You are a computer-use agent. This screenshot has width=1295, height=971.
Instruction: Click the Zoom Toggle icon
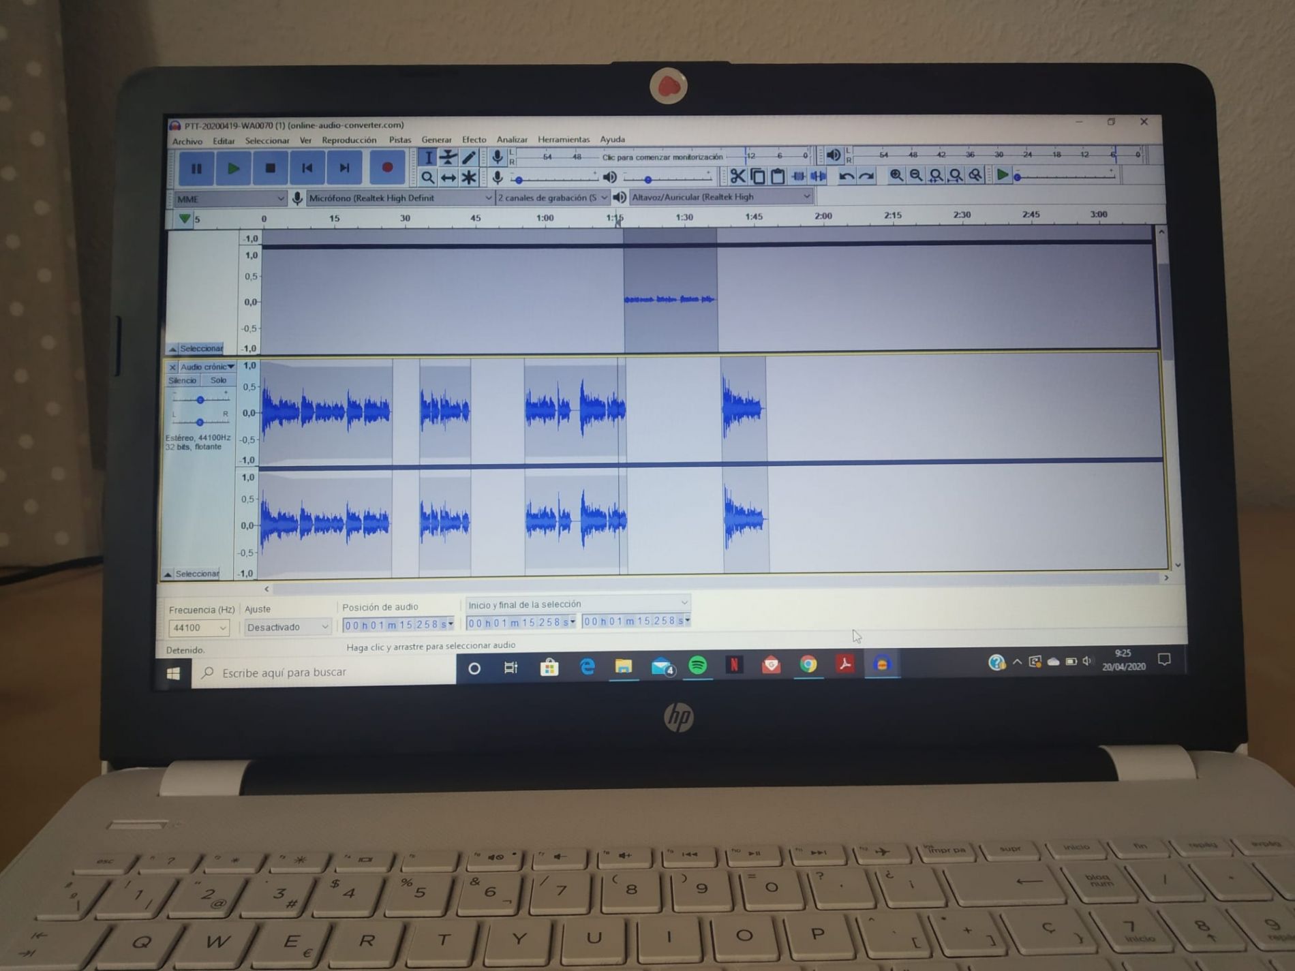975,176
